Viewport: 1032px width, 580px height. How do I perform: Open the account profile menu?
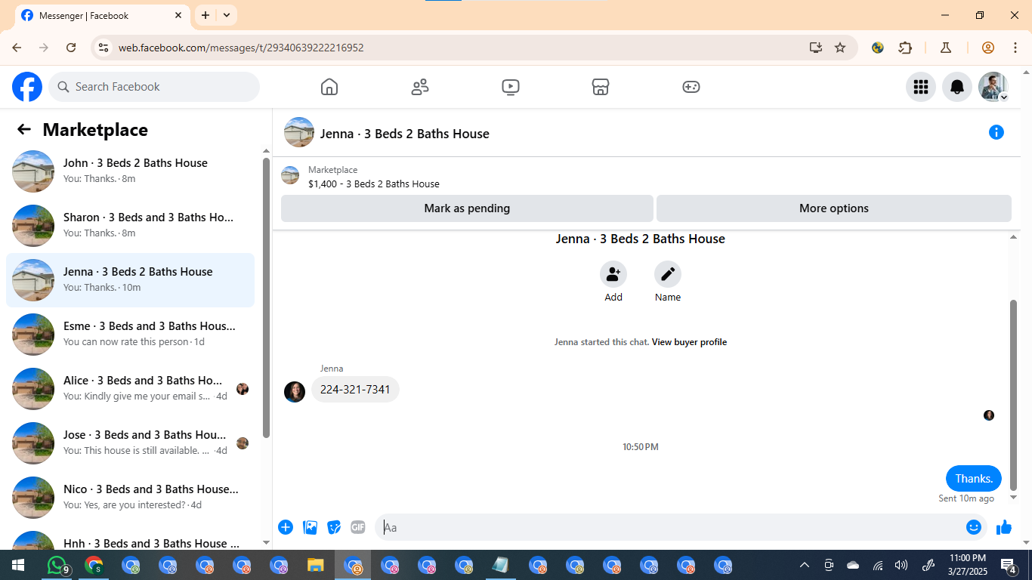pyautogui.click(x=993, y=87)
